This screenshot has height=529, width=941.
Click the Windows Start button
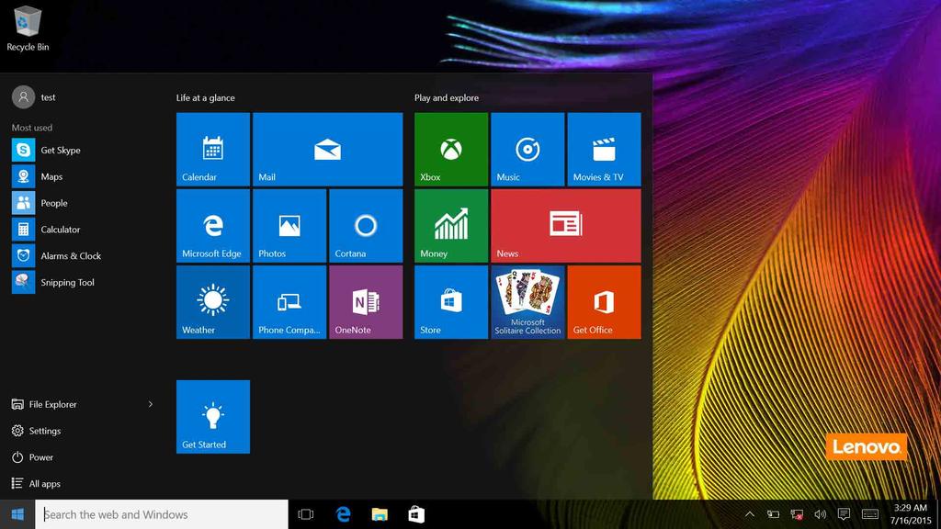(17, 514)
